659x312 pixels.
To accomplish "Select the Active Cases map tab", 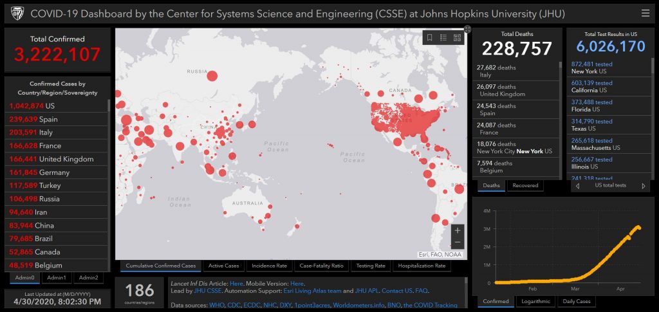I will (223, 266).
